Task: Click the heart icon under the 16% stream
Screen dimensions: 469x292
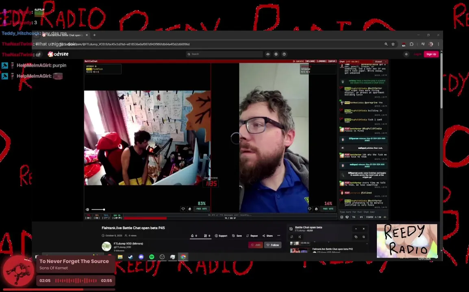Action: (x=310, y=209)
